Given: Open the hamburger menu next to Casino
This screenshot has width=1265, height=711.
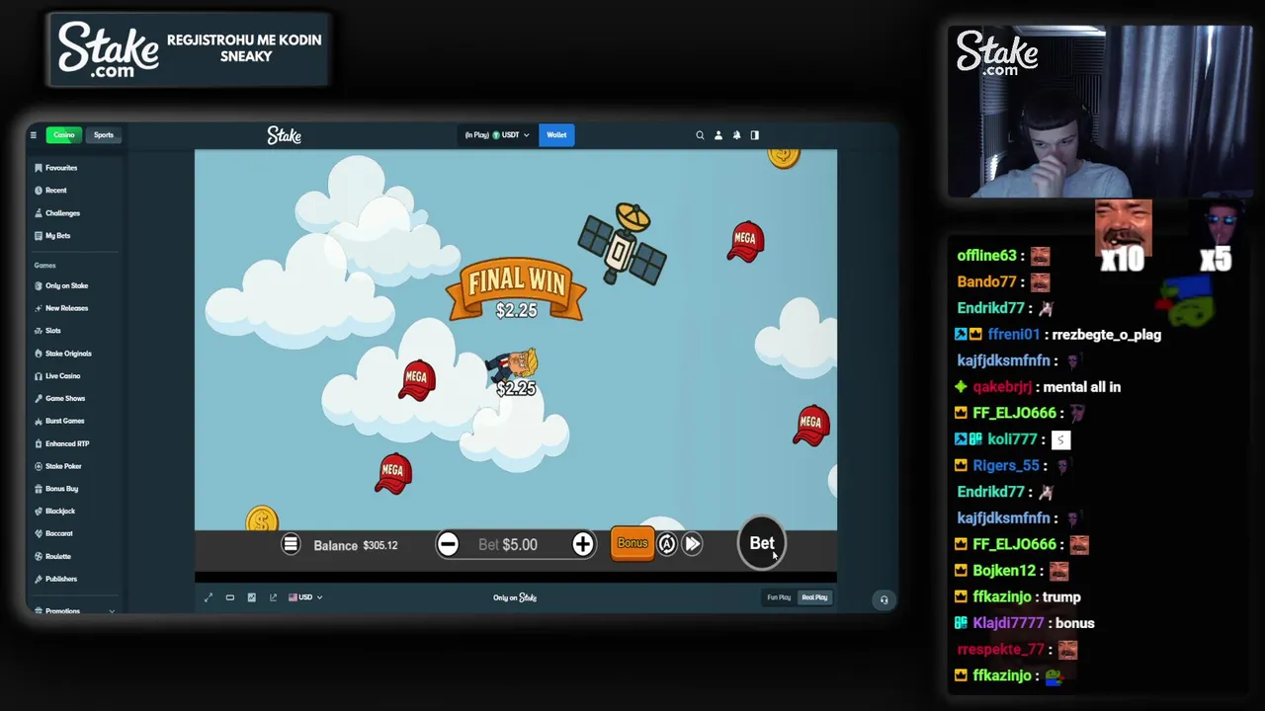Looking at the screenshot, I should pos(33,135).
